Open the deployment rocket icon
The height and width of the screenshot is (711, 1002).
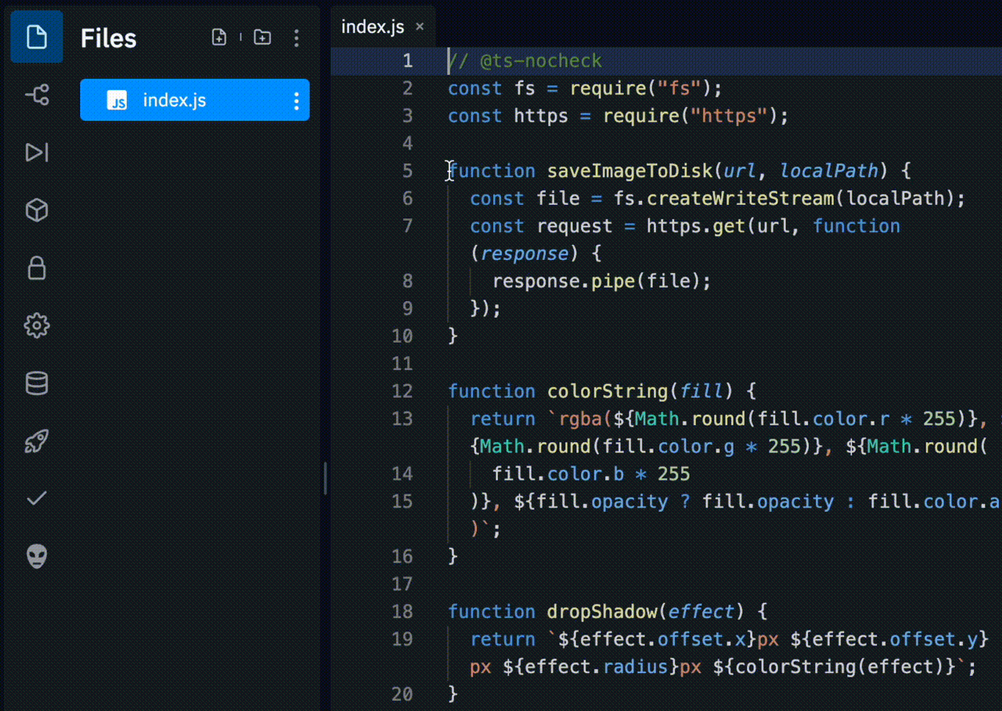pyautogui.click(x=37, y=441)
